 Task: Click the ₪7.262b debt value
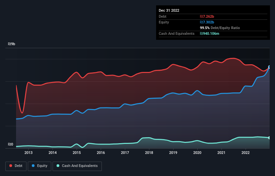click(207, 16)
